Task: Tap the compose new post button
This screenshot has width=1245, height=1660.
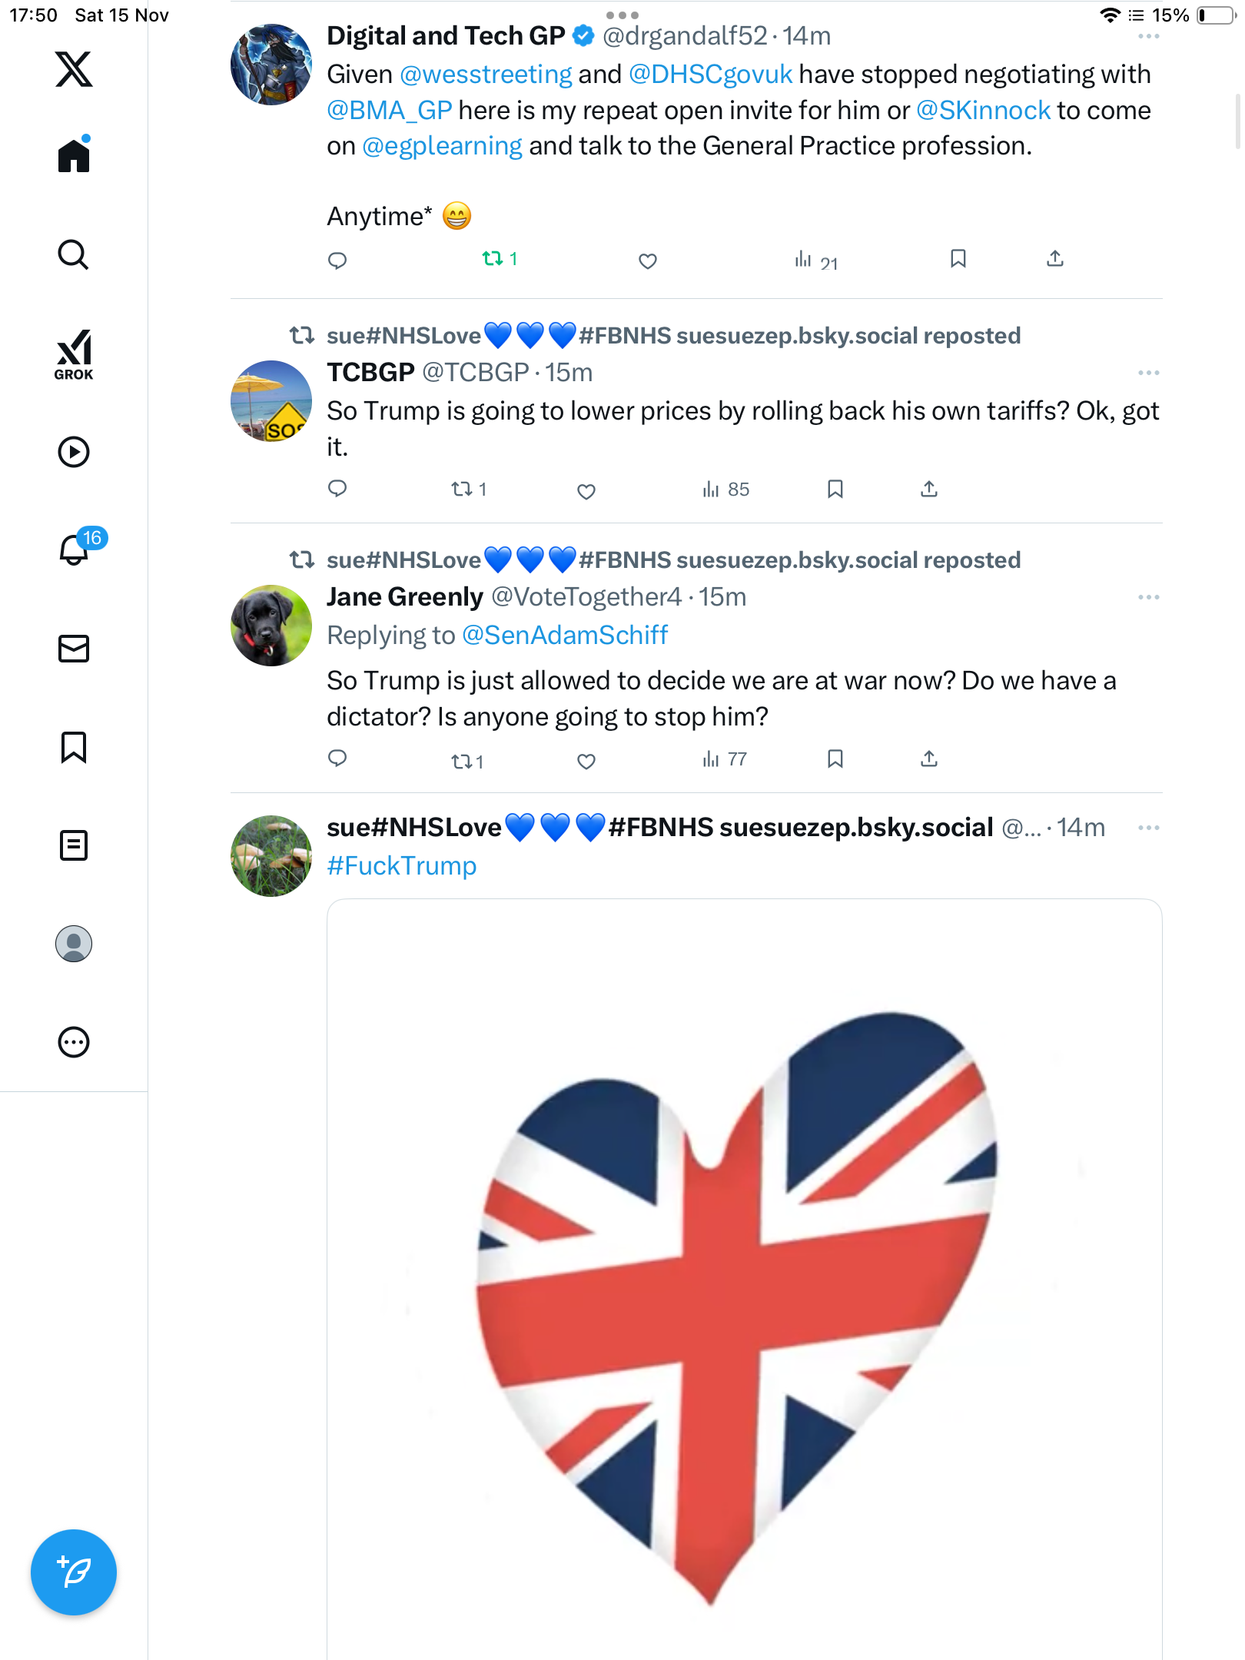Action: coord(74,1572)
